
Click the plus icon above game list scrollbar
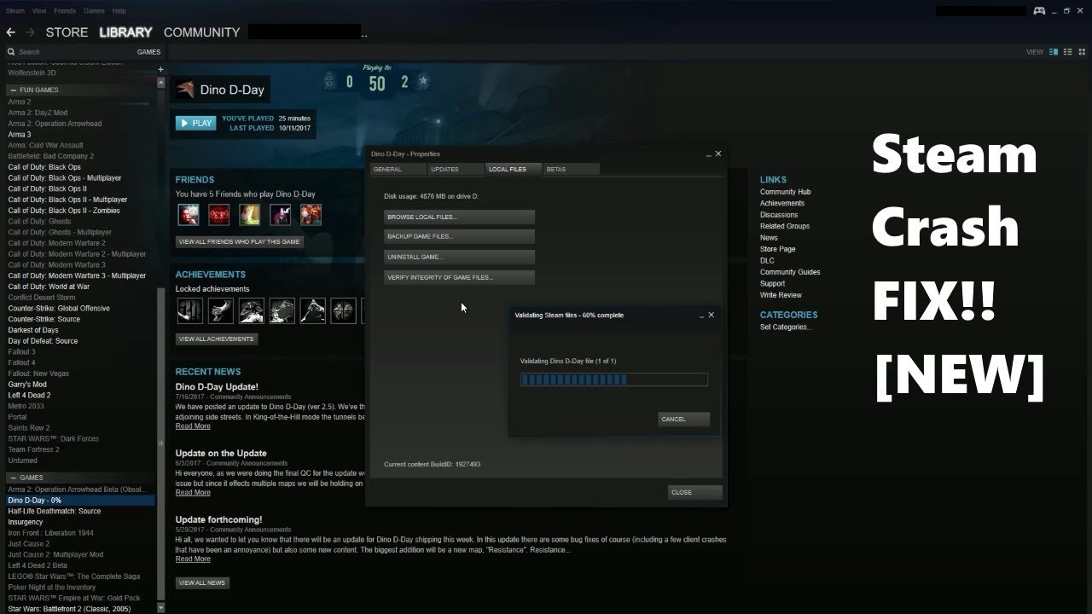click(x=160, y=70)
